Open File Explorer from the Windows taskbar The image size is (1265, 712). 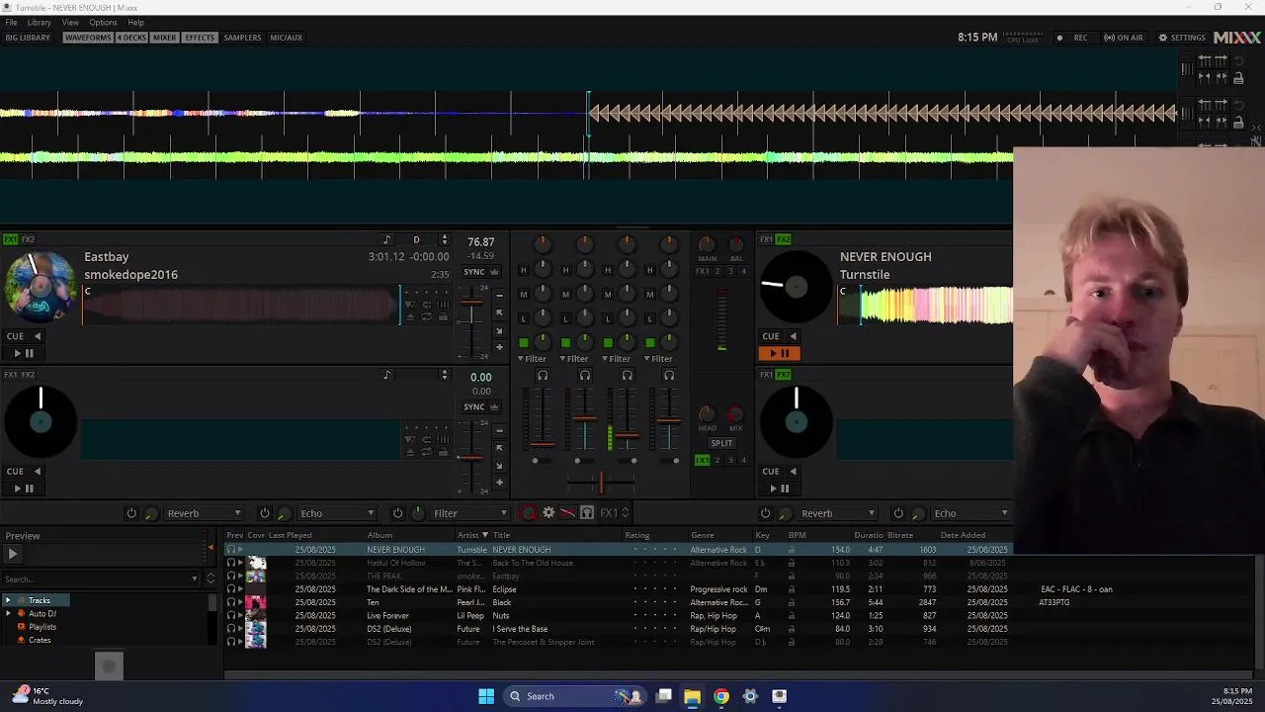pyautogui.click(x=692, y=696)
